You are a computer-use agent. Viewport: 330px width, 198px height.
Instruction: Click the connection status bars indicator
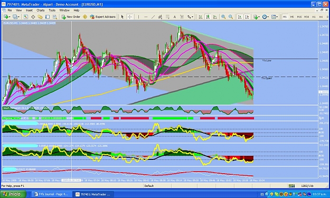[x=291, y=186]
